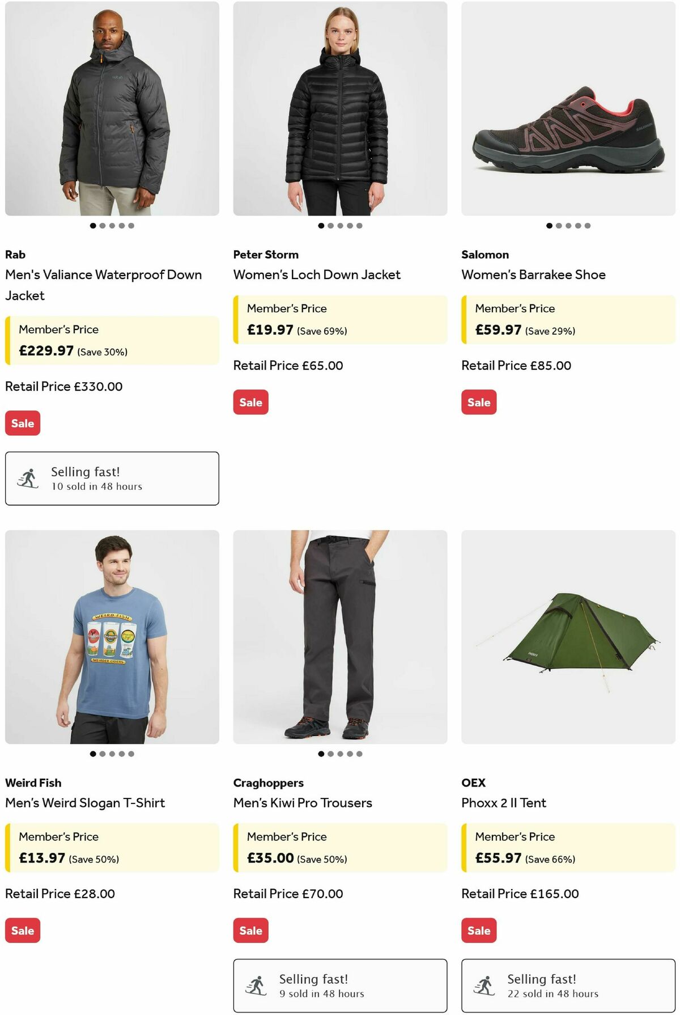Open the Women's Loch Down Jacket product page
680x1015 pixels.
[317, 274]
